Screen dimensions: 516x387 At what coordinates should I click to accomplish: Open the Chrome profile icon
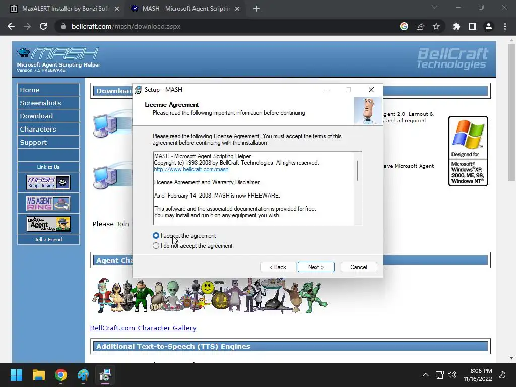pos(489,26)
